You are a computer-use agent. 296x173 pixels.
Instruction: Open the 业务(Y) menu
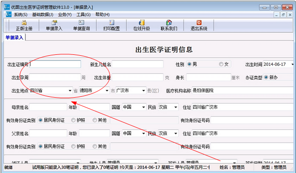[65, 15]
